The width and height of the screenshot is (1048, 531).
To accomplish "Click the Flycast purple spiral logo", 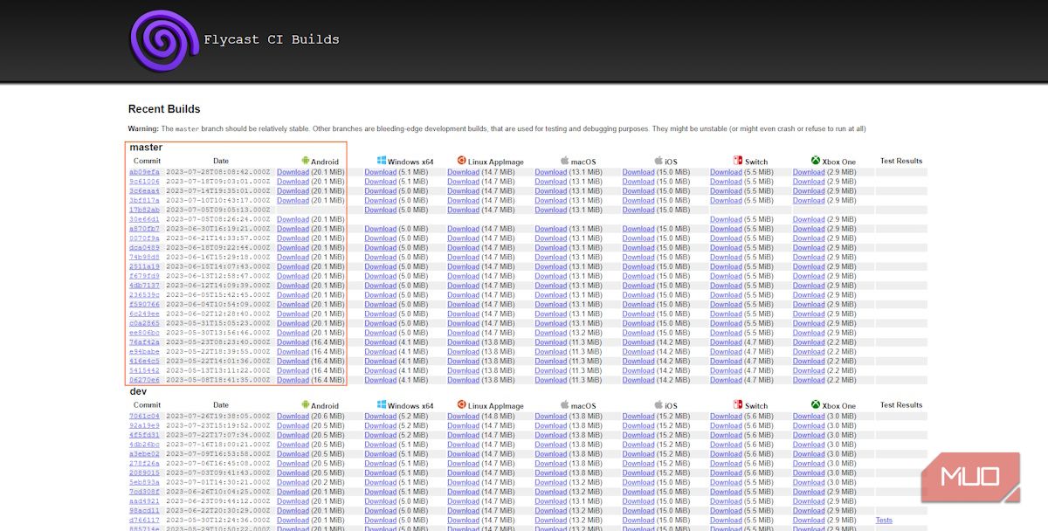I will tap(164, 39).
